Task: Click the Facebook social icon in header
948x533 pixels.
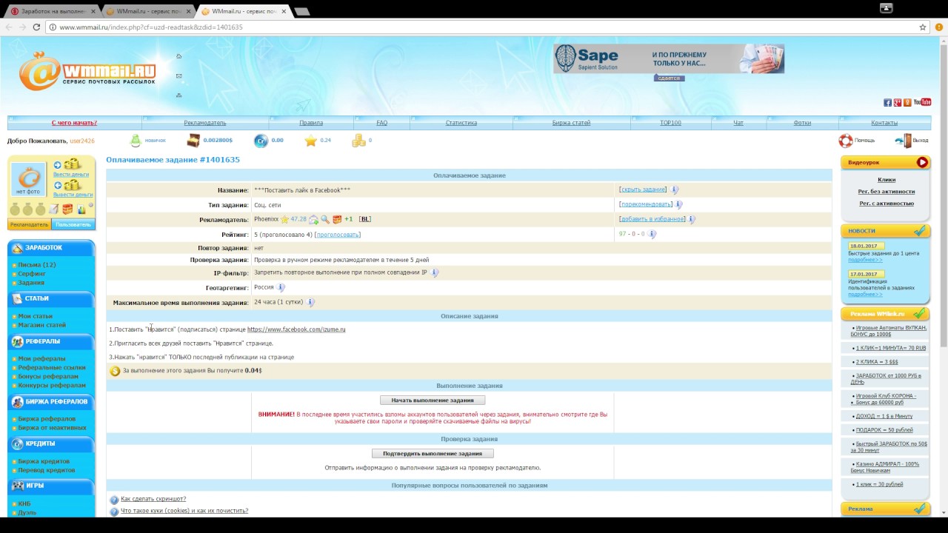Action: pos(887,102)
